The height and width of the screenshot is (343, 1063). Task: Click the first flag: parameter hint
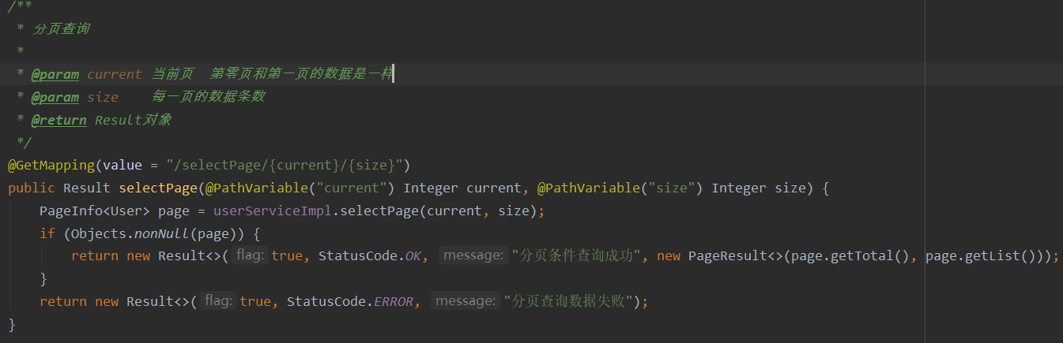coord(252,256)
